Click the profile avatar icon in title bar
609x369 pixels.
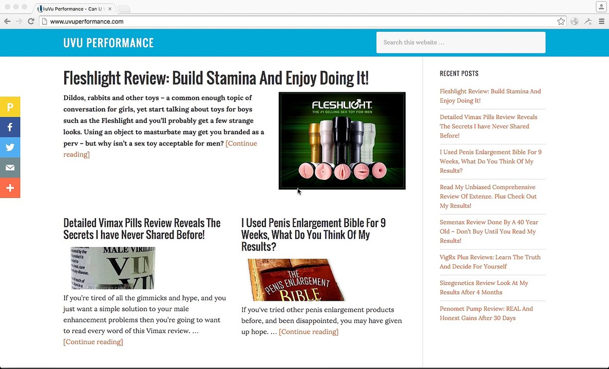tap(601, 7)
